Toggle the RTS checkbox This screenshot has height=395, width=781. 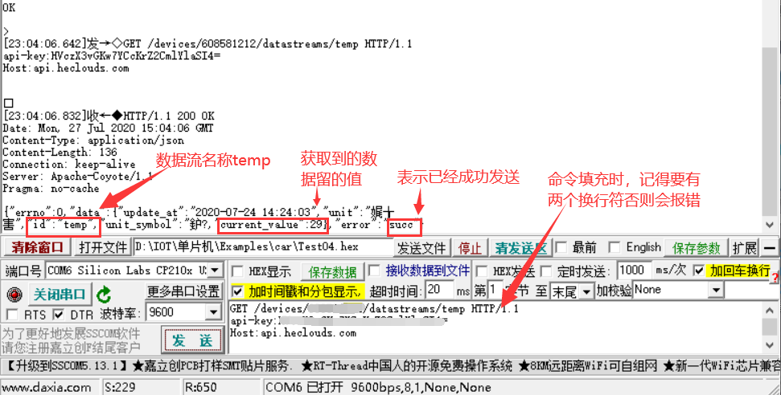tap(12, 315)
